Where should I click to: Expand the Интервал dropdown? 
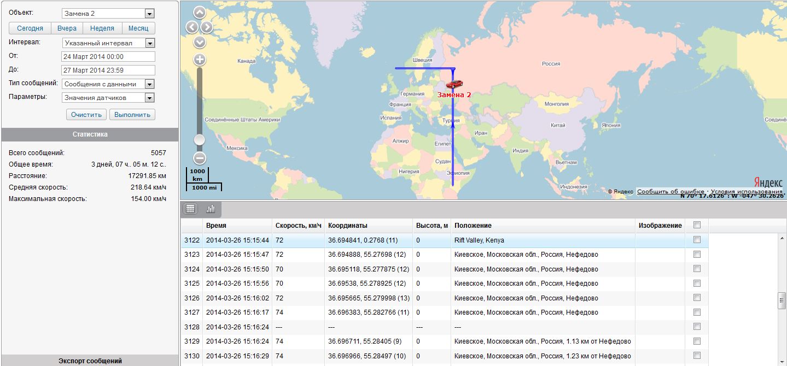tap(149, 43)
